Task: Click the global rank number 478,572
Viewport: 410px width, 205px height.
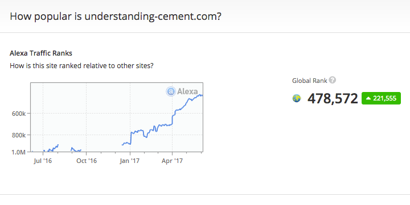Action: click(333, 99)
